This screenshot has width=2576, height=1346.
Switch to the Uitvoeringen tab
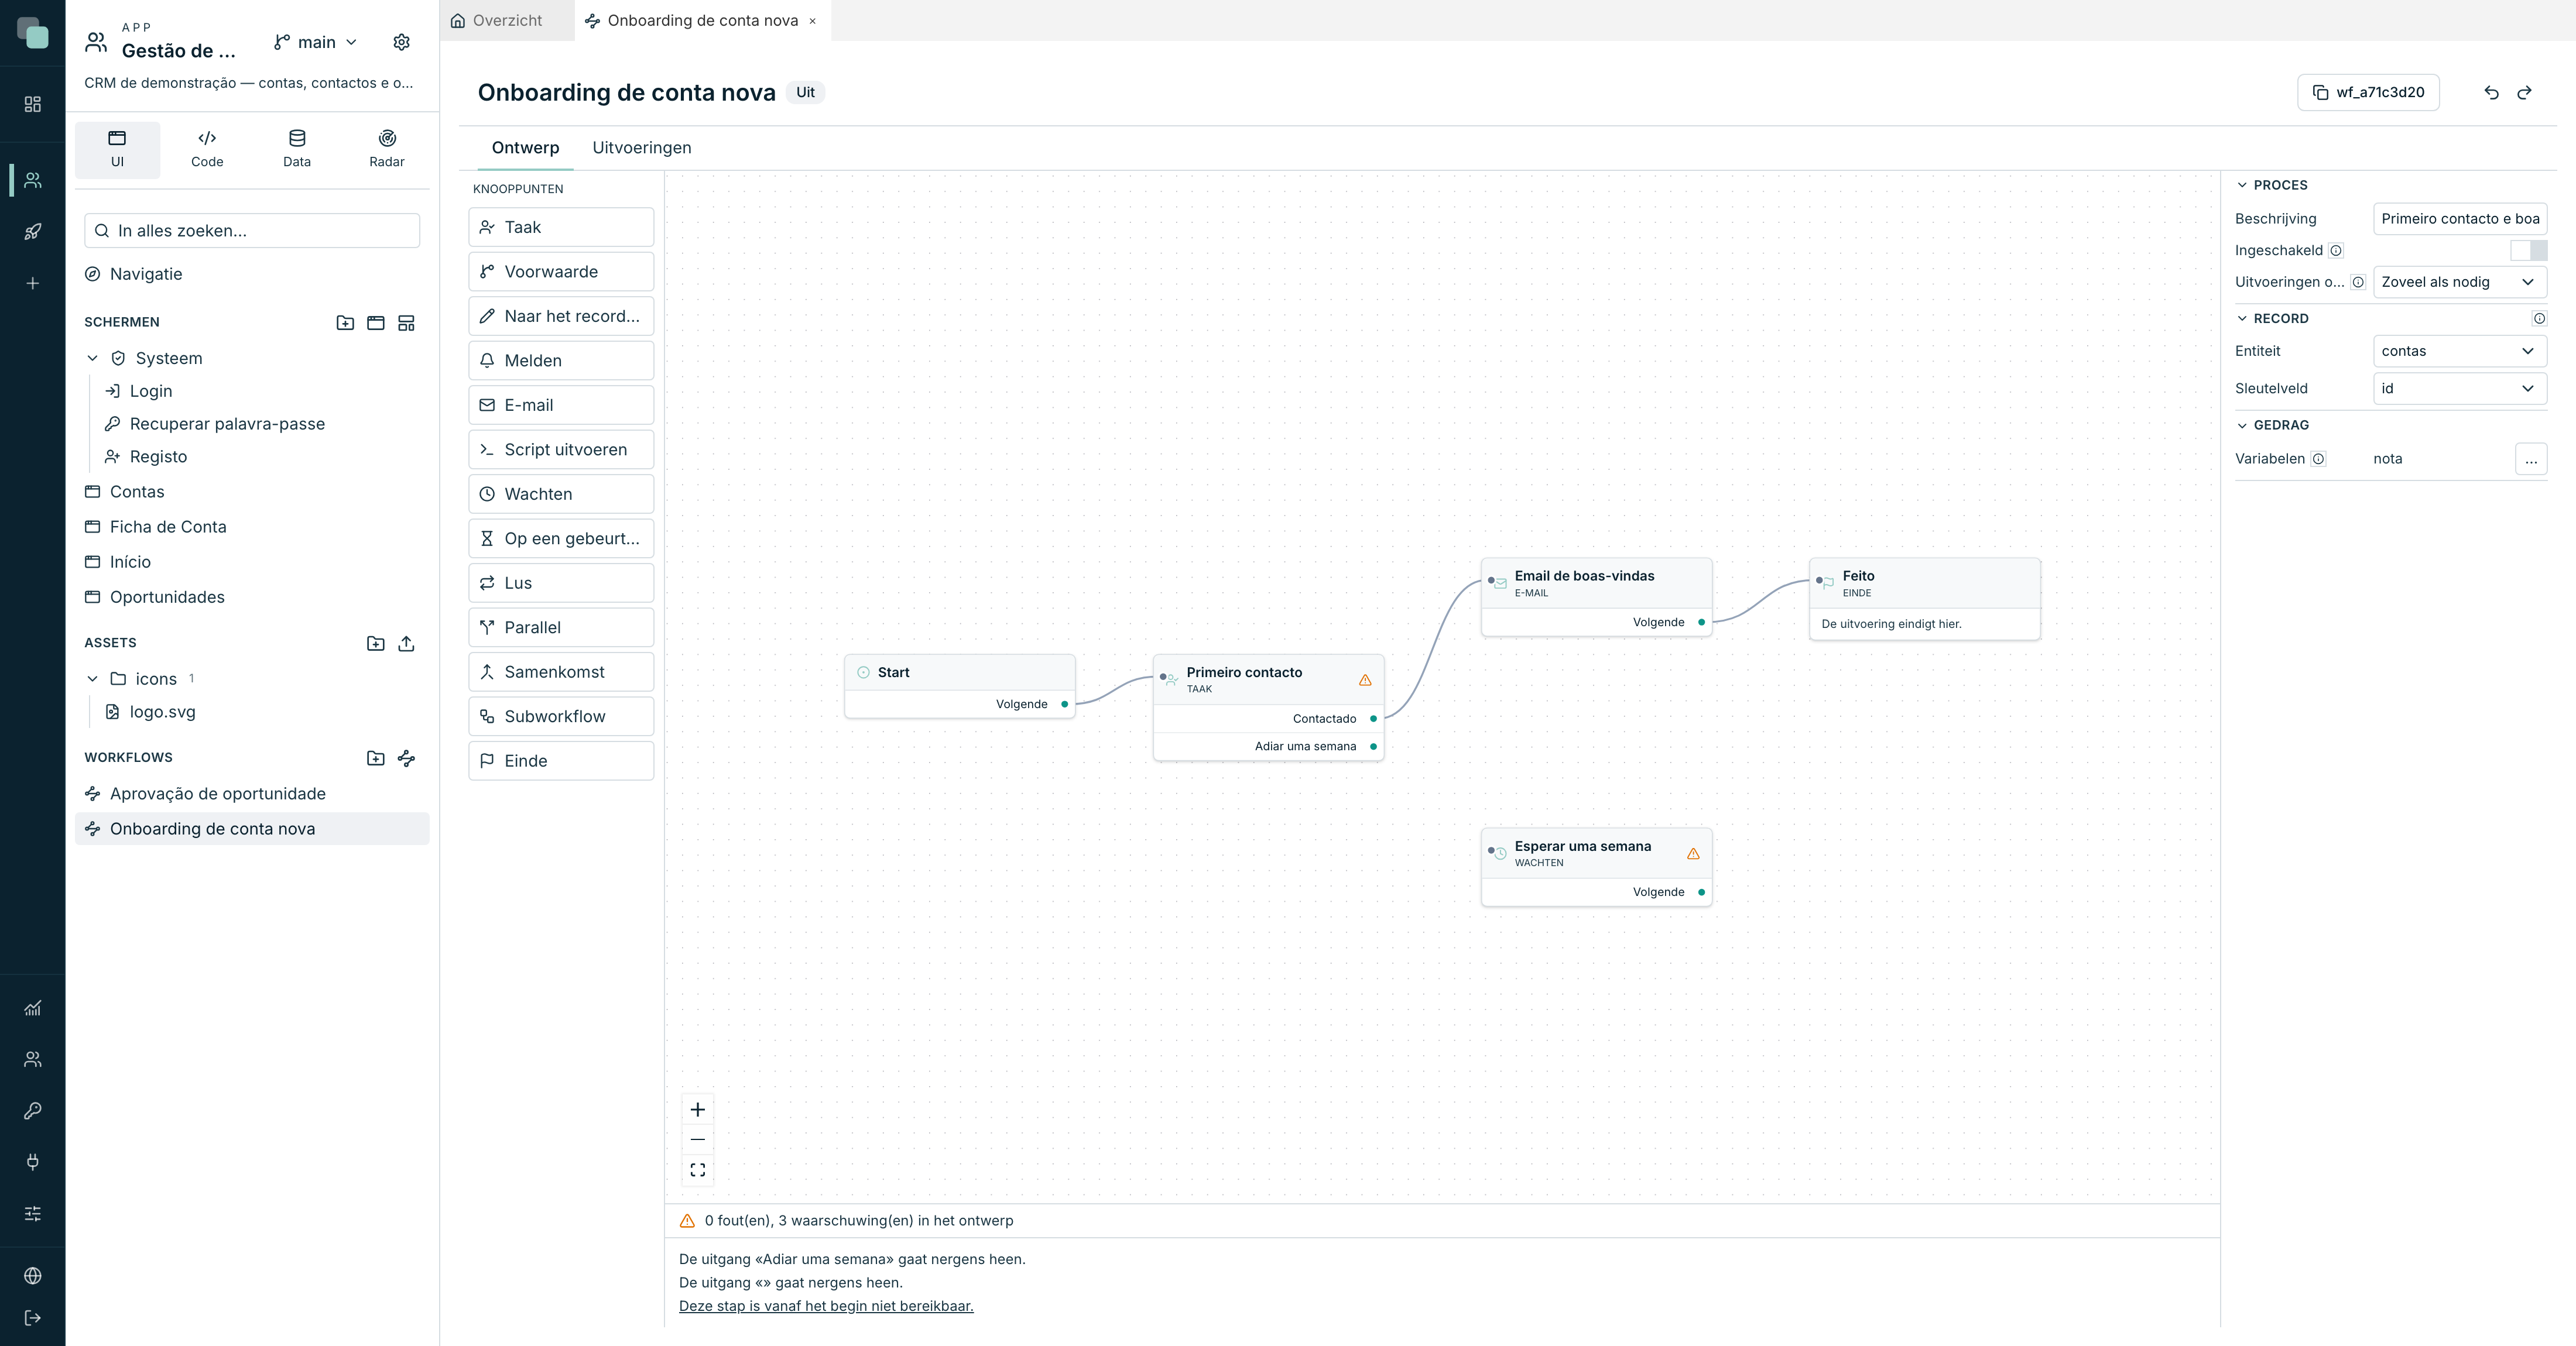click(642, 148)
